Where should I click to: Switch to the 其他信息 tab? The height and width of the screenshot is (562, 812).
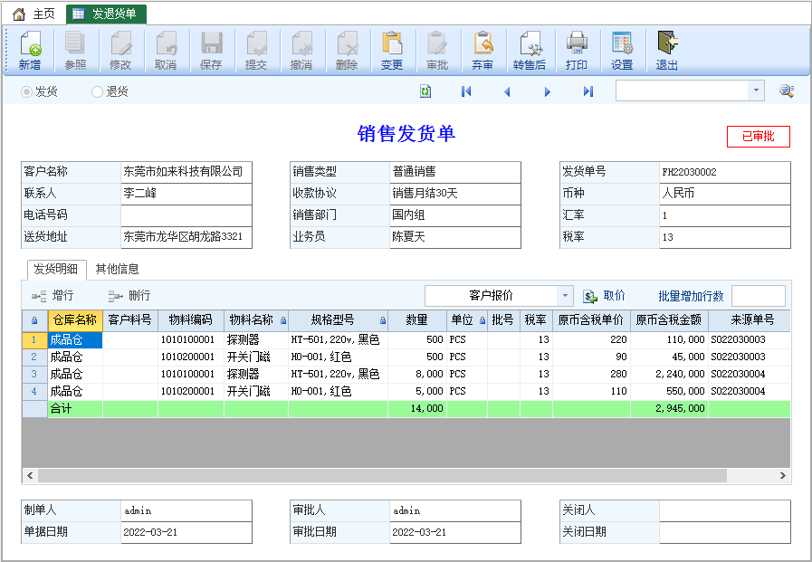[118, 269]
